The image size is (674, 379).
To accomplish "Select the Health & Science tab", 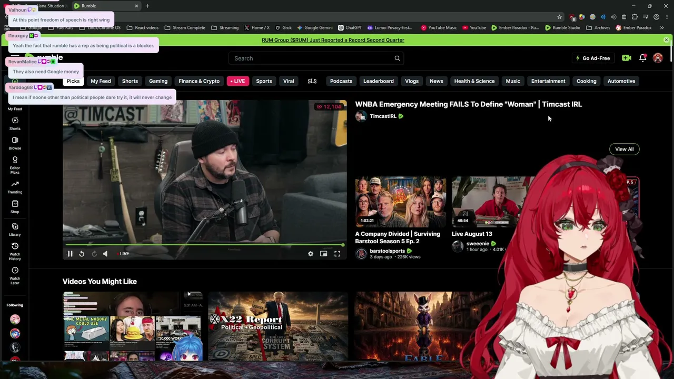I will [x=474, y=81].
